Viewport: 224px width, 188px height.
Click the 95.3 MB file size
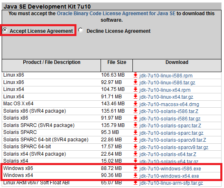coord(110,132)
